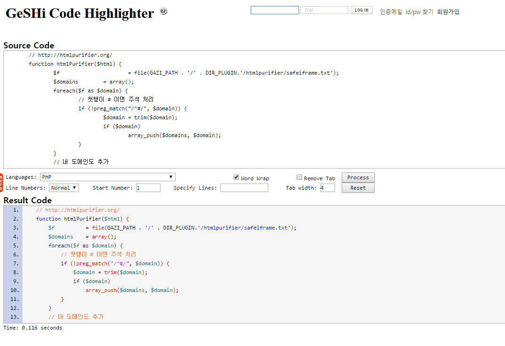Click 'http://htmlpurifier.org/' in result line 1

(82, 210)
